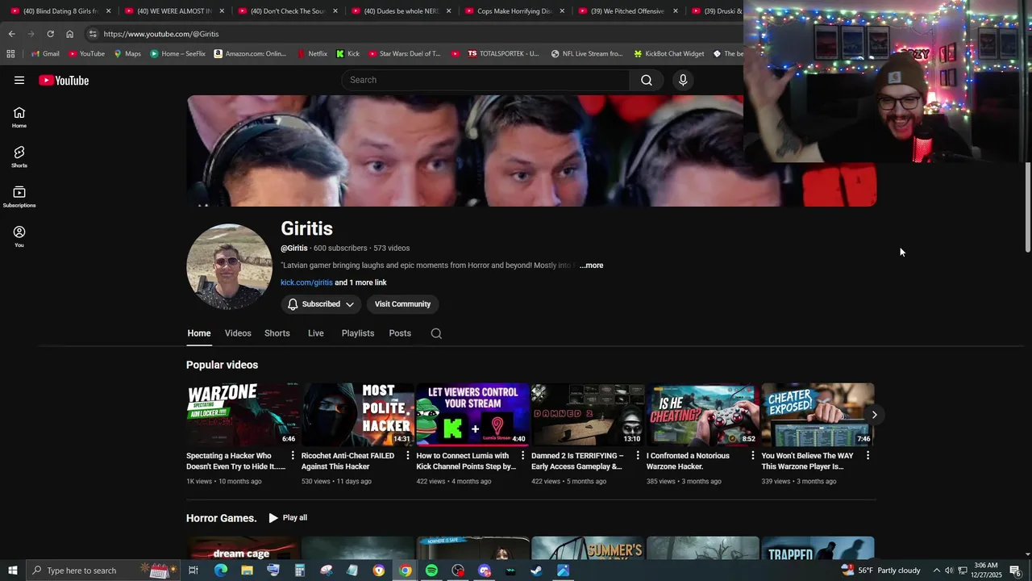This screenshot has width=1032, height=581.
Task: Open Spotify from the taskbar
Action: point(431,571)
